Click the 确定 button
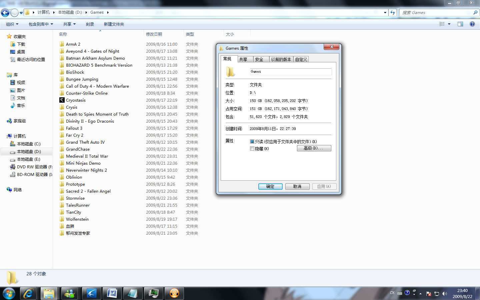The width and height of the screenshot is (480, 300). pyautogui.click(x=270, y=187)
